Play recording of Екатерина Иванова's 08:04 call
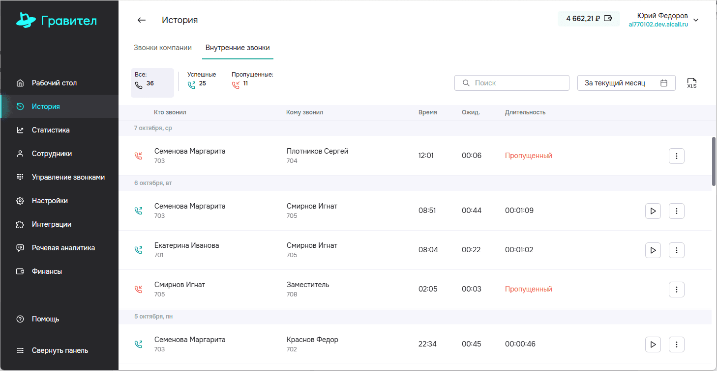This screenshot has width=717, height=371. click(x=653, y=250)
